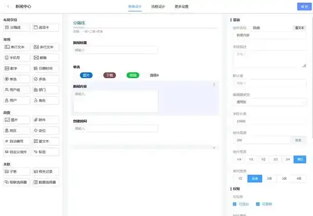Click the blue 保存 save button
Viewport: 313px width, 216px height.
[x=304, y=6]
